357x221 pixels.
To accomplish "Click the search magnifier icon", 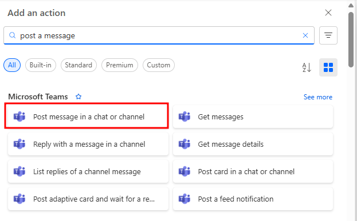I will pyautogui.click(x=12, y=35).
